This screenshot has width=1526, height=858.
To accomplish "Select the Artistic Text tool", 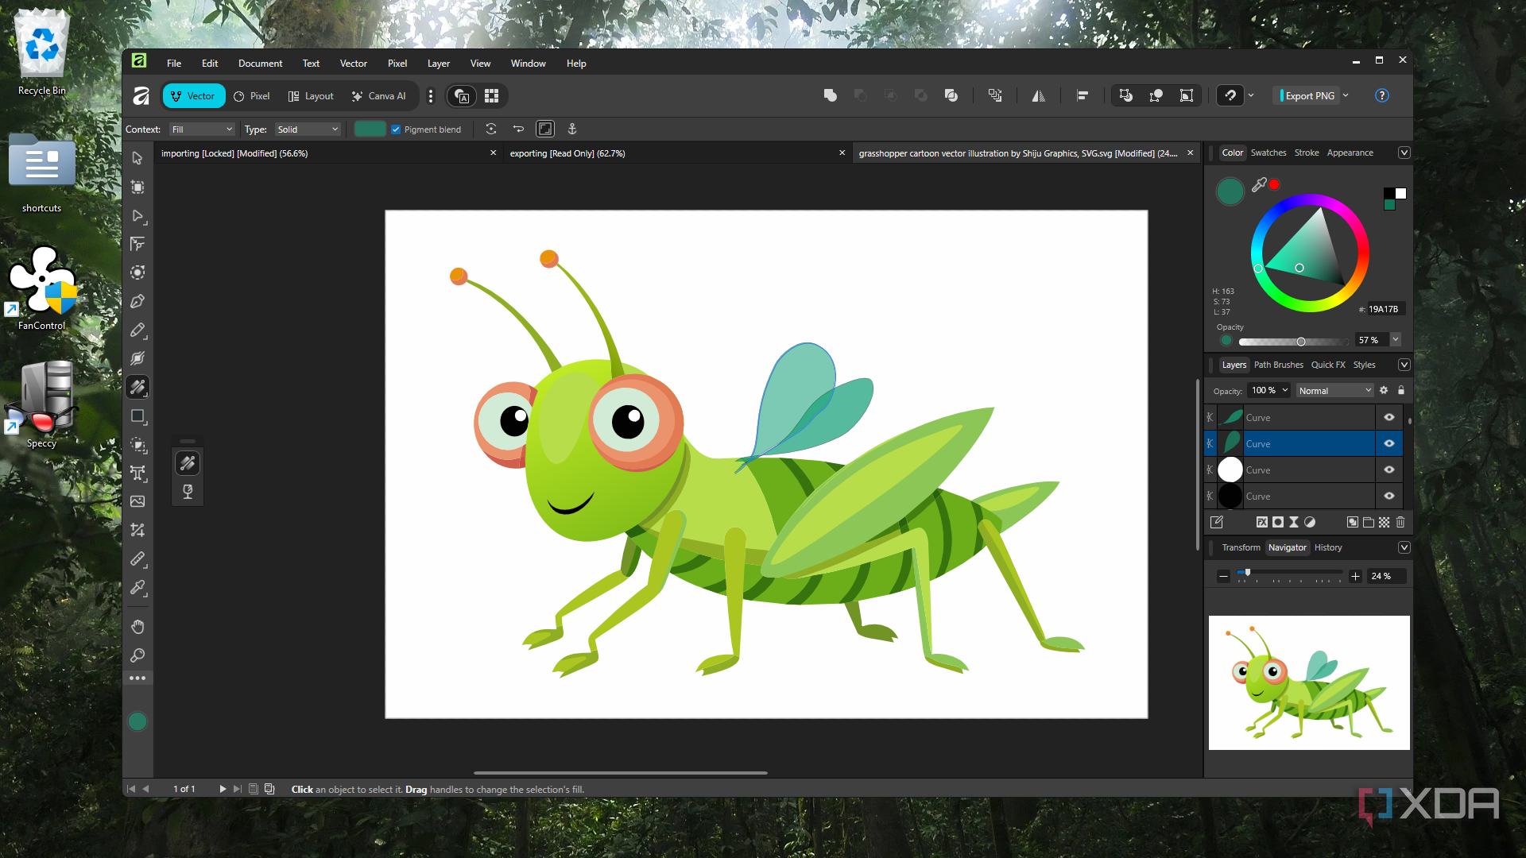I will coord(137,473).
